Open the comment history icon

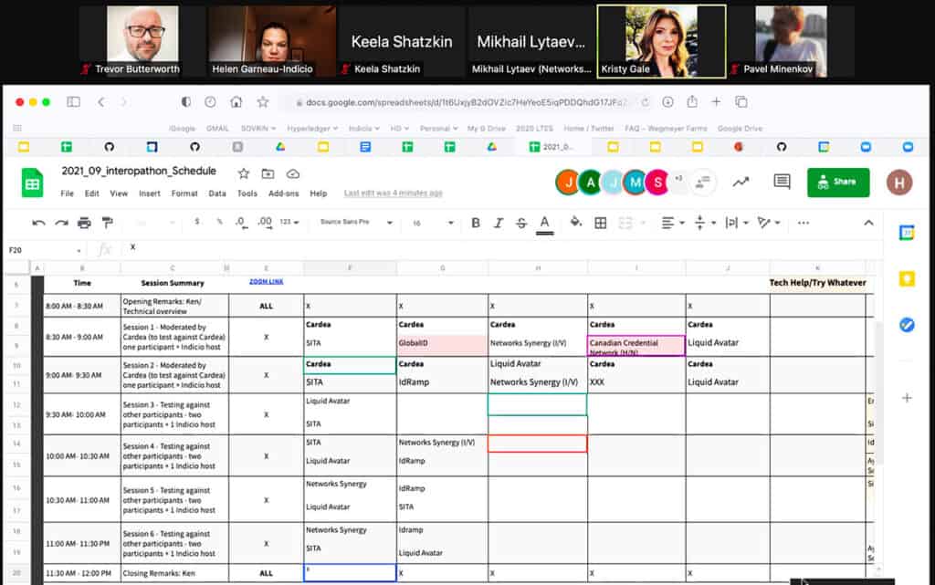pos(782,181)
